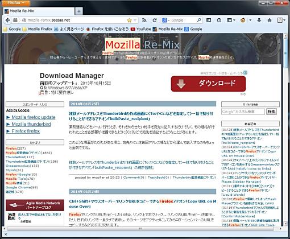Viewport: 290px width, 239px height.
Task: Open the Google bookmark with blue icon
Action: pos(193,29)
